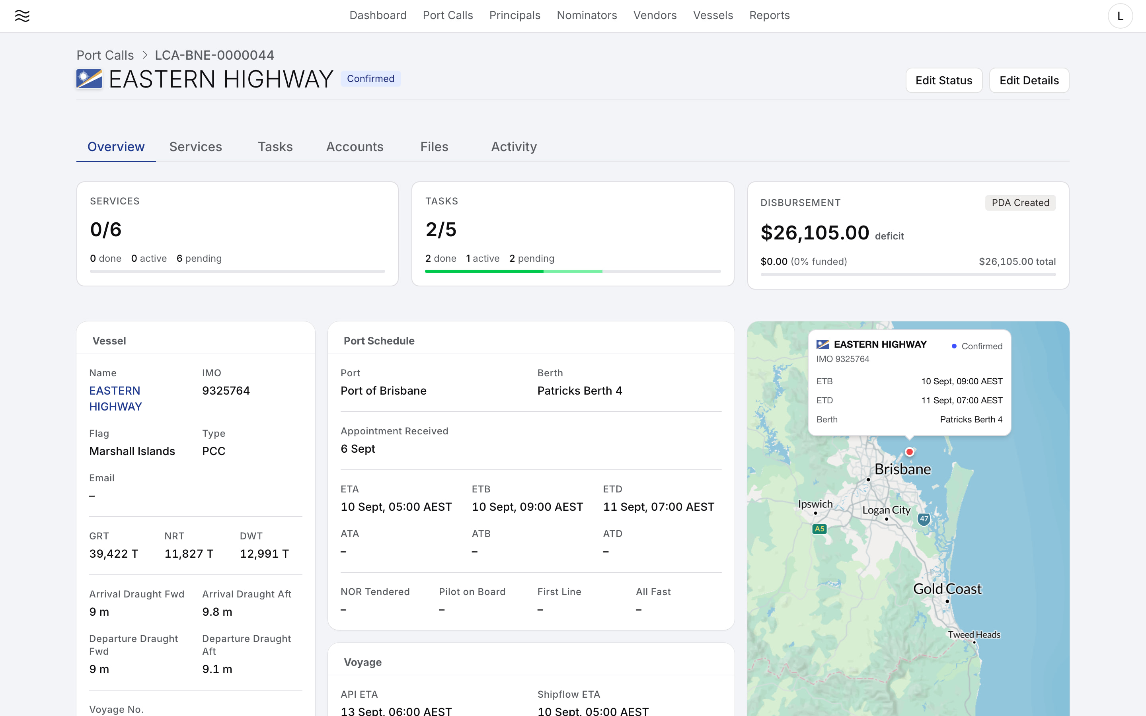Click vessel Type value PCC

point(214,451)
